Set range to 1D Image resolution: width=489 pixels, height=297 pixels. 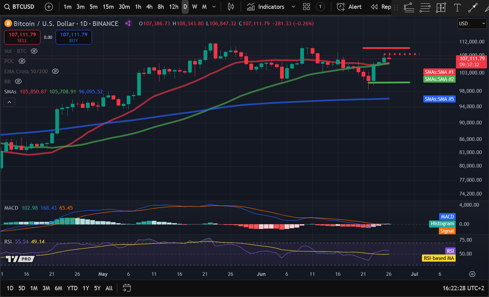click(10, 288)
